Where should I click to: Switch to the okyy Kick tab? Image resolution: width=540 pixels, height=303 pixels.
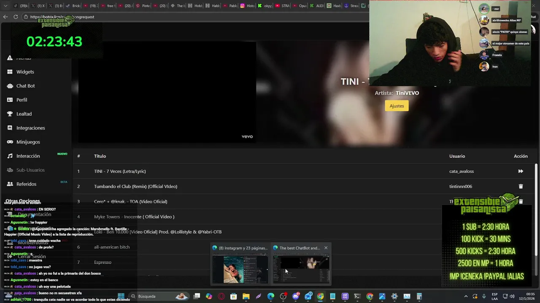[265, 6]
